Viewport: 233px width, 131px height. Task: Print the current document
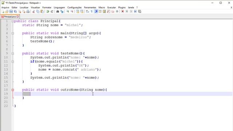28,11
